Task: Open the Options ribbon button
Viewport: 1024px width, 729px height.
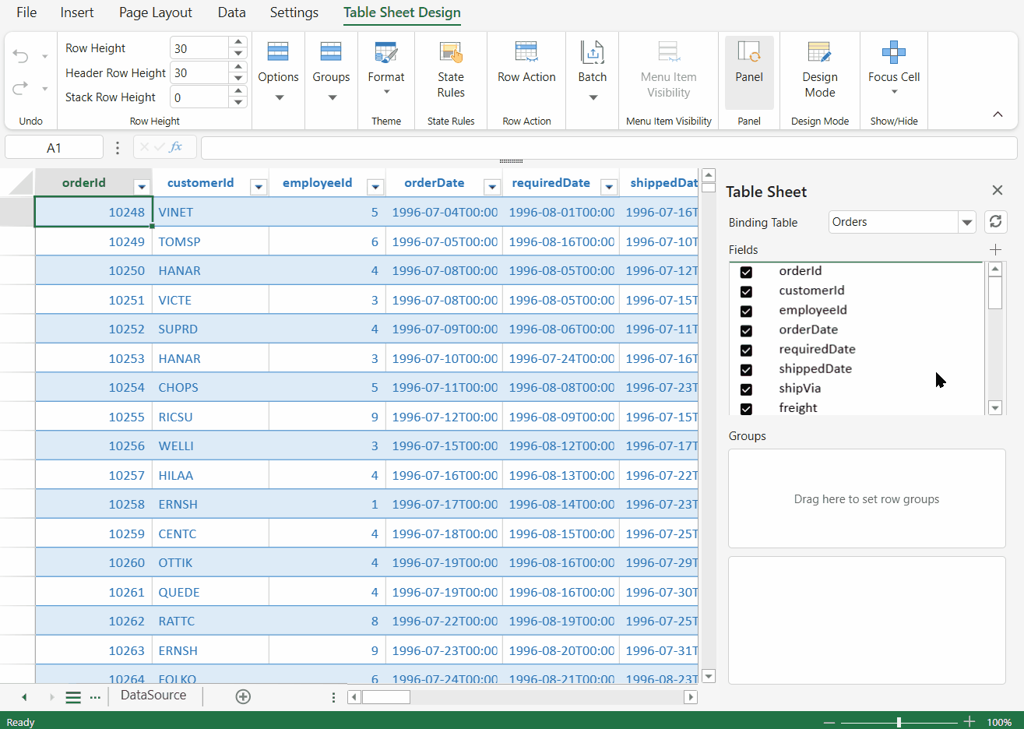Action: [278, 73]
